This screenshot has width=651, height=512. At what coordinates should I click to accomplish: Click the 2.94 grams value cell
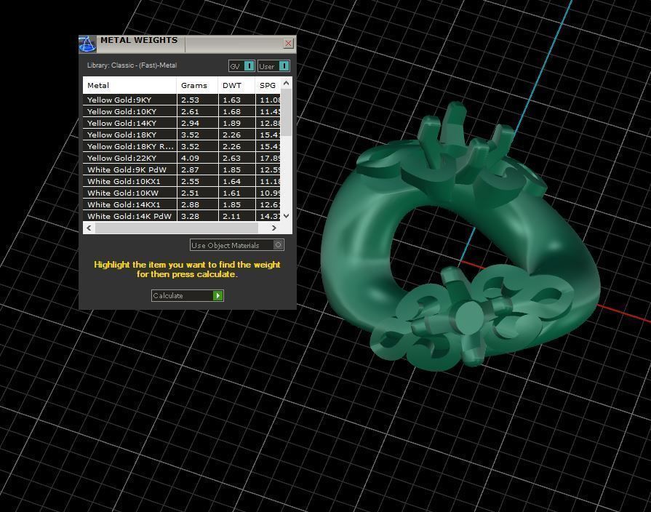[198, 123]
